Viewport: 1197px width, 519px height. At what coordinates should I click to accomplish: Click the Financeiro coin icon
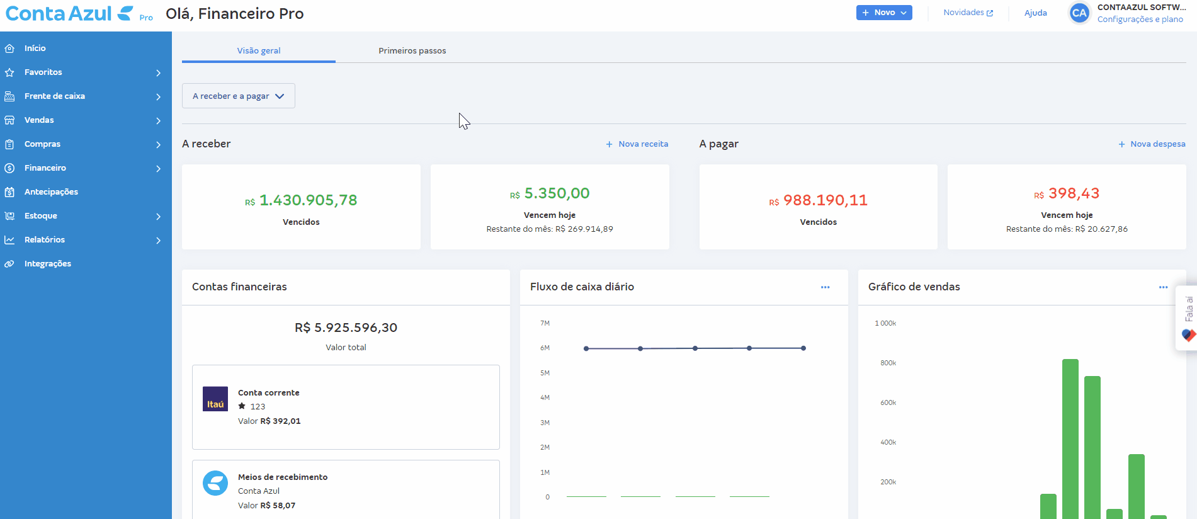coord(9,168)
